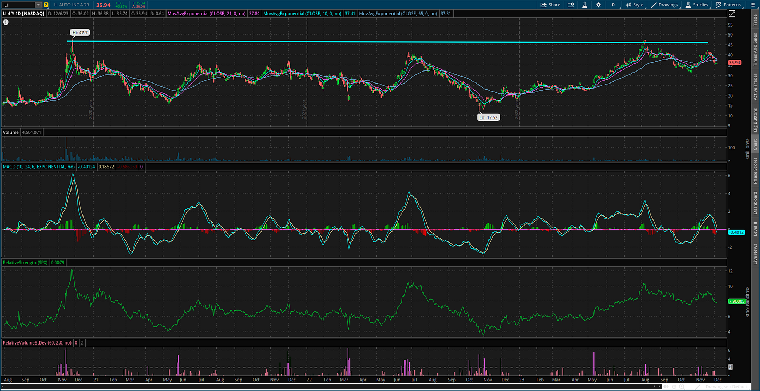Viewport: 760px width, 391px height.
Task: Open the Live News side tab
Action: [x=755, y=252]
